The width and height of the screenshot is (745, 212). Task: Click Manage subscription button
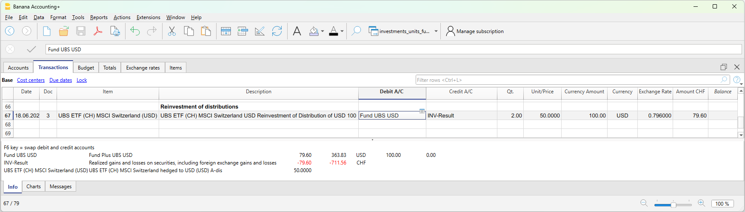pos(475,31)
